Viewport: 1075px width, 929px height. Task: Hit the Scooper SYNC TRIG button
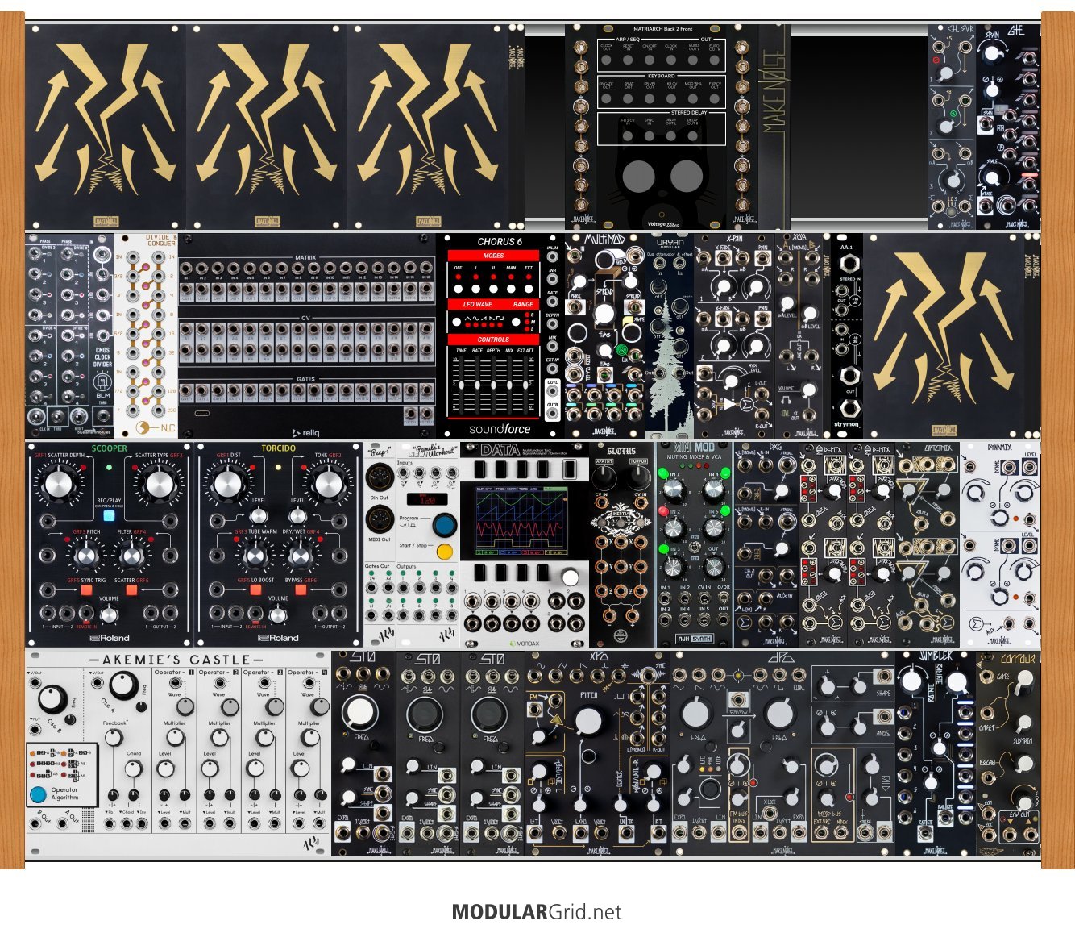pos(86,590)
